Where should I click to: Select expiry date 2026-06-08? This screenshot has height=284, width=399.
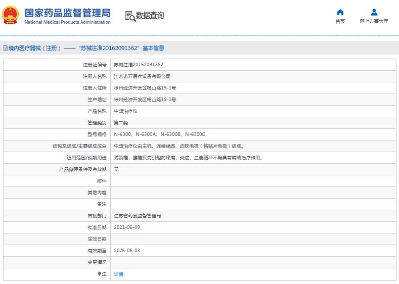pos(127,251)
